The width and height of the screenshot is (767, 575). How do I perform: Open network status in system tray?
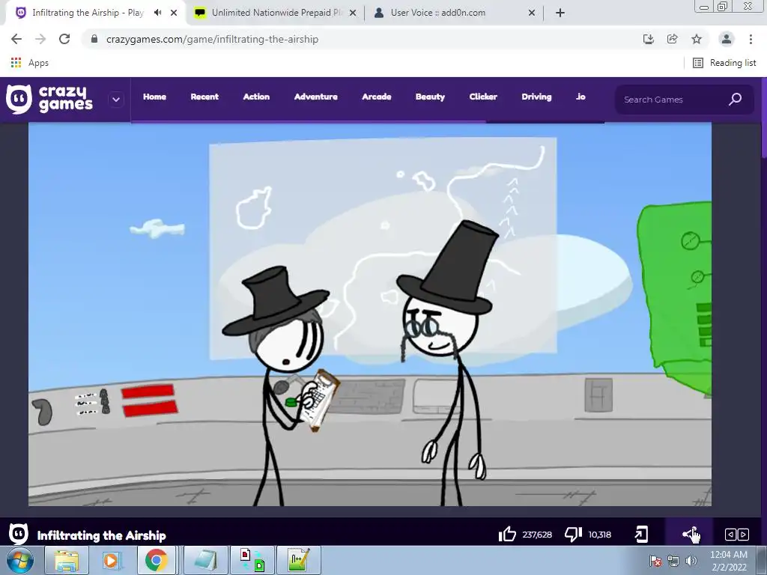[673, 561]
